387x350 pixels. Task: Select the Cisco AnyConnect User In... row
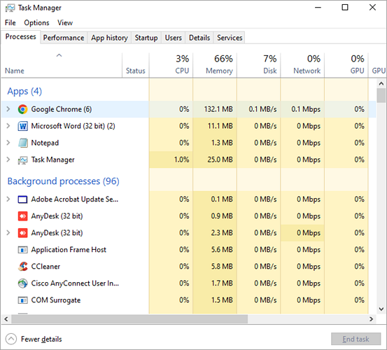188,283
